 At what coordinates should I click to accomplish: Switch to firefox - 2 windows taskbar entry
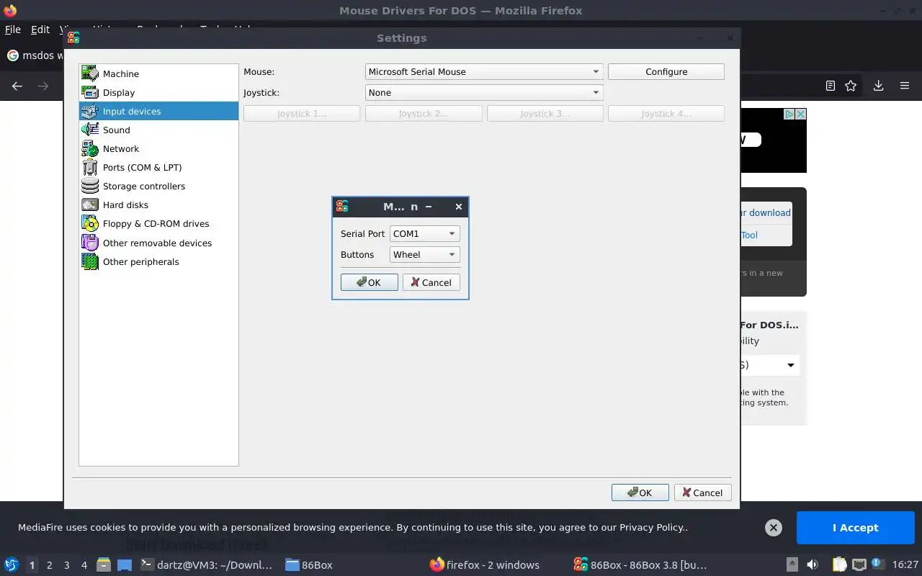pyautogui.click(x=484, y=565)
